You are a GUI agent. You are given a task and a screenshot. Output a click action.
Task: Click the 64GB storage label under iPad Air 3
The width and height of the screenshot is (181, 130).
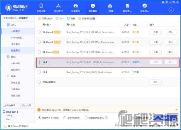click(x=10, y=115)
